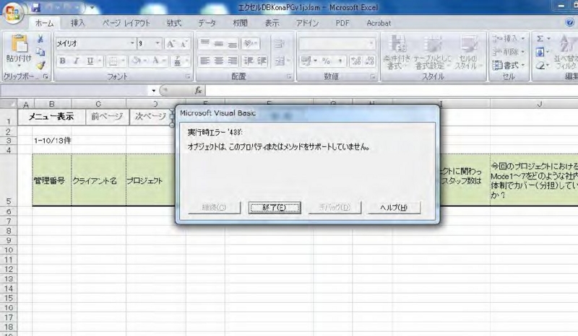Click the メニュー表示 button on the sheet

(51, 117)
